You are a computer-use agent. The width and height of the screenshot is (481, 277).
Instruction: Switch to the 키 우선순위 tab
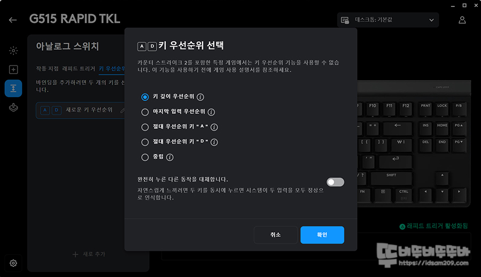pos(112,68)
